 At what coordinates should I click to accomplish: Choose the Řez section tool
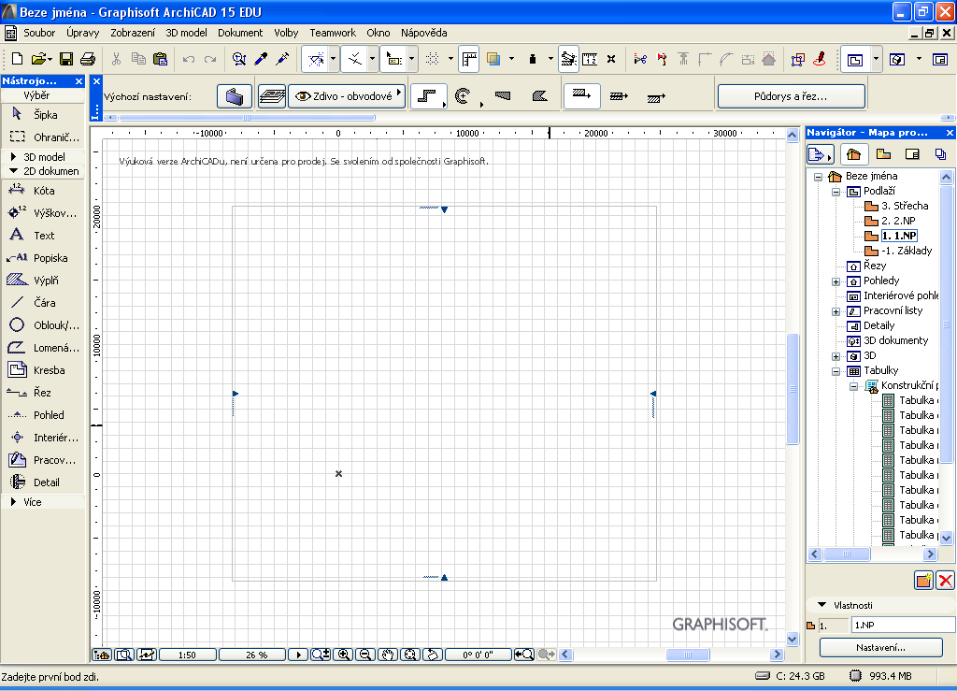click(43, 393)
